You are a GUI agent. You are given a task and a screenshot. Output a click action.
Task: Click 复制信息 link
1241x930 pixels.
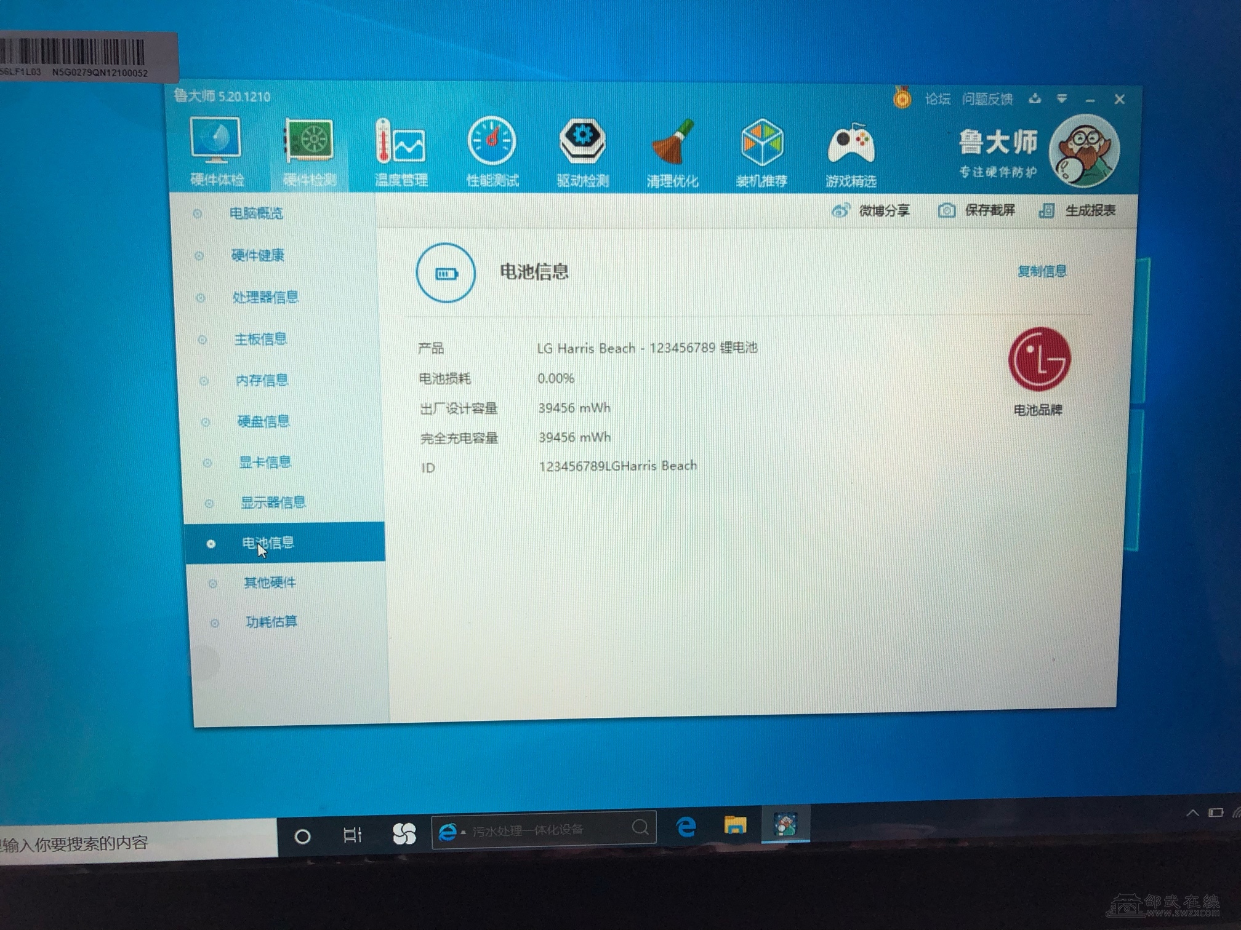[x=1042, y=271]
